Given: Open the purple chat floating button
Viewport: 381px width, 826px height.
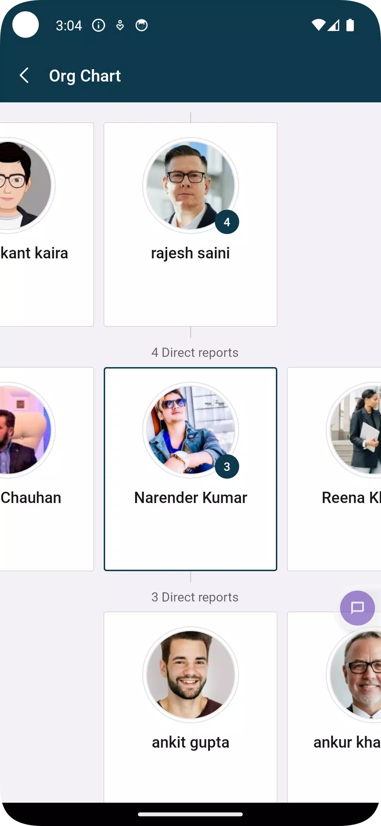Looking at the screenshot, I should coord(357,607).
